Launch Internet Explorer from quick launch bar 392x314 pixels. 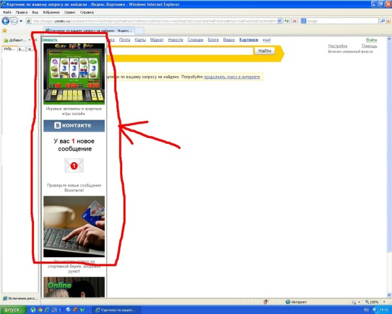pos(47,310)
